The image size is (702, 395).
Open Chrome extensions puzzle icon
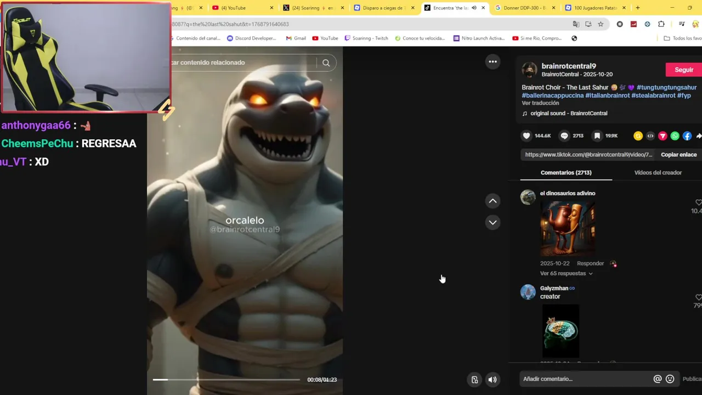661,24
